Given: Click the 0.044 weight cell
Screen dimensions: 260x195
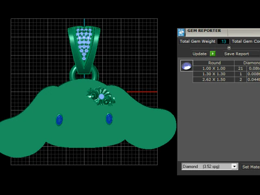Looking at the screenshot, I should (x=253, y=80).
